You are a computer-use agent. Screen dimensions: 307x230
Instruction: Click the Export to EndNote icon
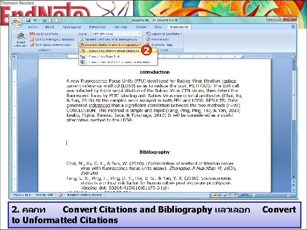(148, 34)
